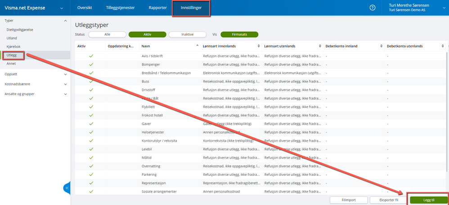The height and width of the screenshot is (205, 449).
Task: Toggle Navn column sort arrow
Action: [198, 46]
